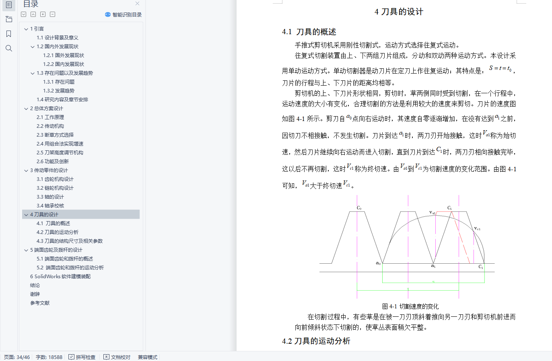Open the bookmarks pane
Screen dimensions: 552x361
(x=8, y=34)
